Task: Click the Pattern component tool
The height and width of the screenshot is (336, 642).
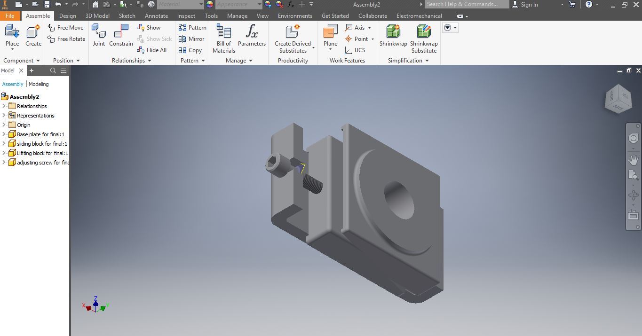Action: click(192, 28)
